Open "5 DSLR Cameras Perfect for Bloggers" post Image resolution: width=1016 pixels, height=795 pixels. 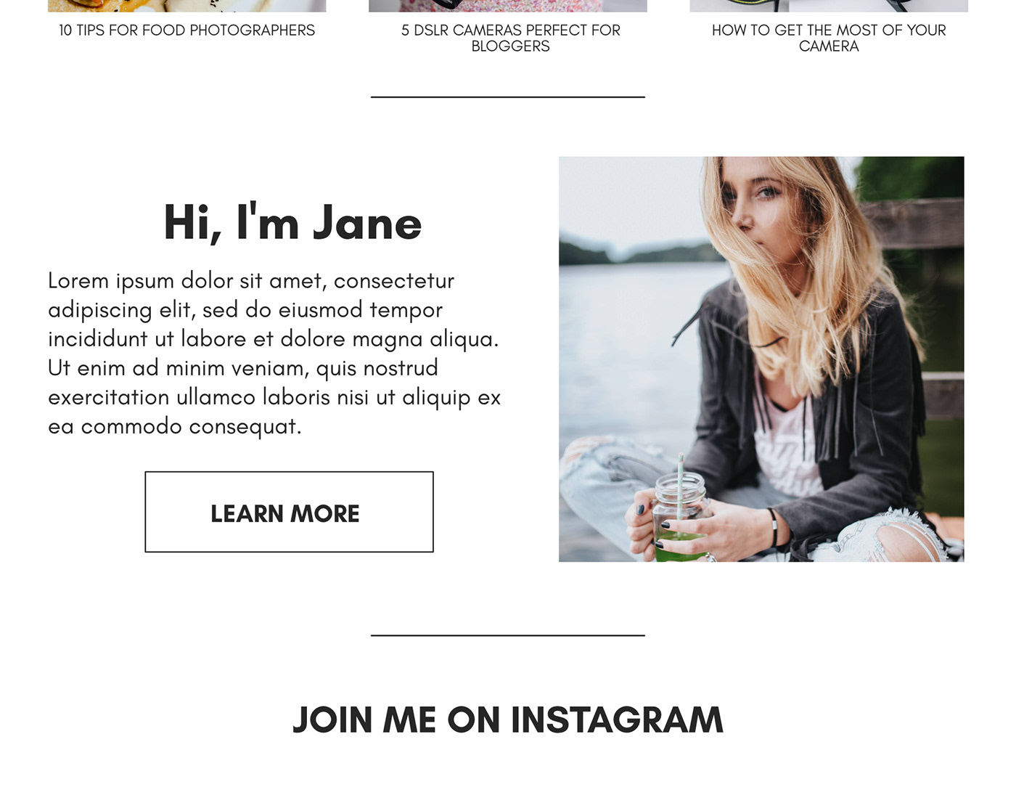click(510, 38)
